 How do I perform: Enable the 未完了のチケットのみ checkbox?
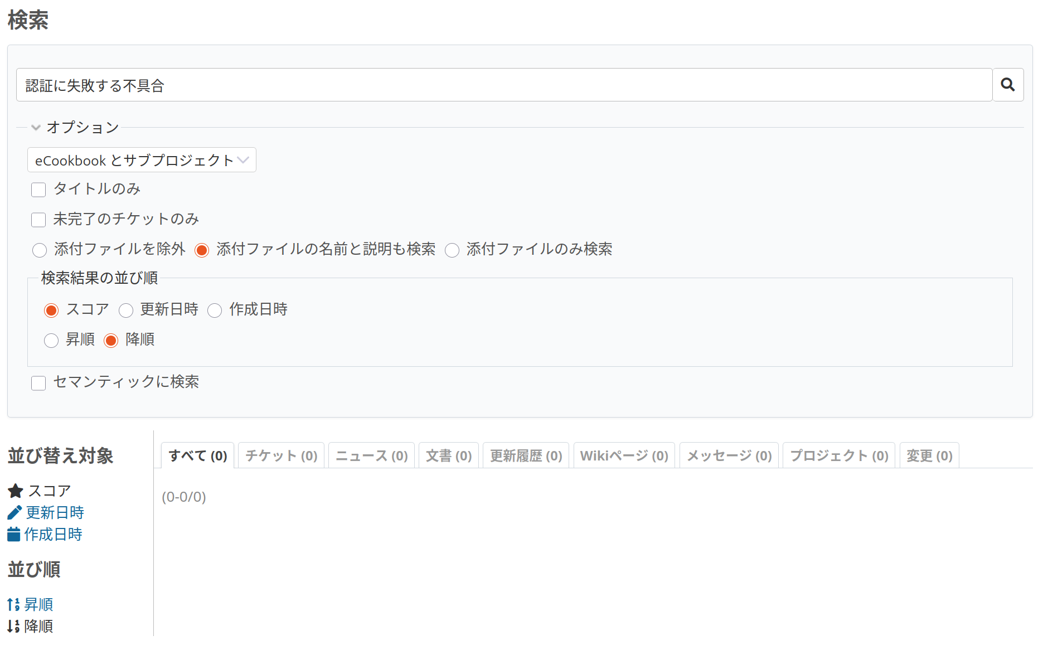coord(38,220)
